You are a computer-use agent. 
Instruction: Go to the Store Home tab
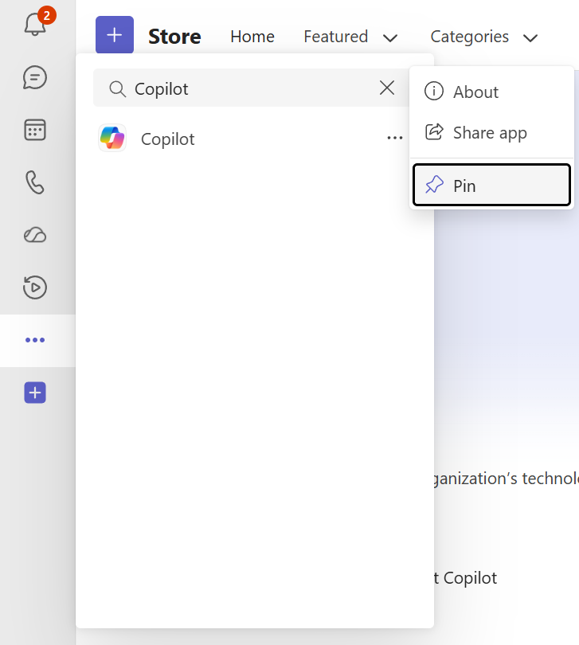[x=252, y=37]
